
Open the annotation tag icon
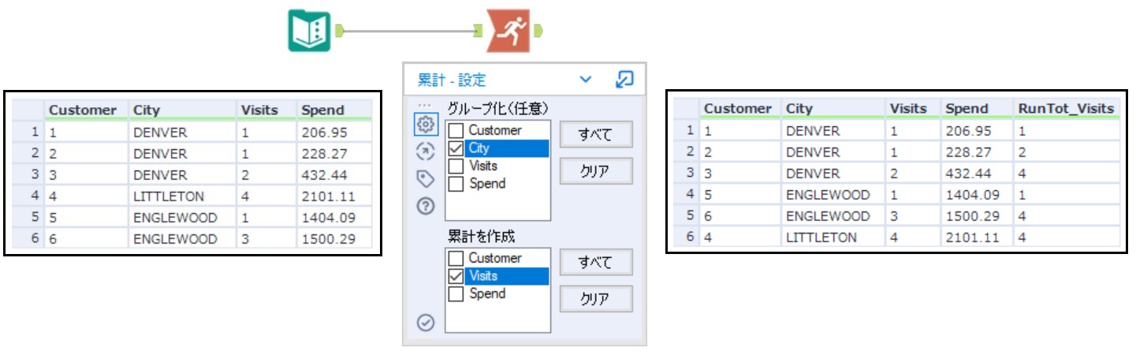(x=426, y=179)
